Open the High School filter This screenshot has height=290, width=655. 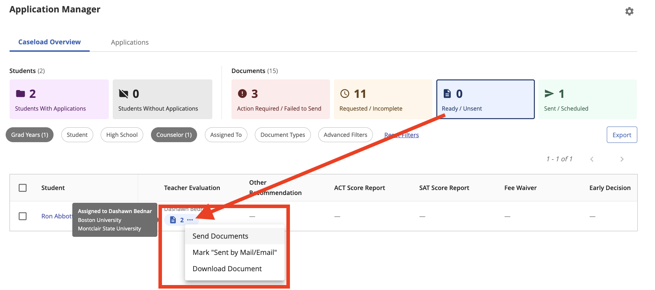[x=122, y=135]
